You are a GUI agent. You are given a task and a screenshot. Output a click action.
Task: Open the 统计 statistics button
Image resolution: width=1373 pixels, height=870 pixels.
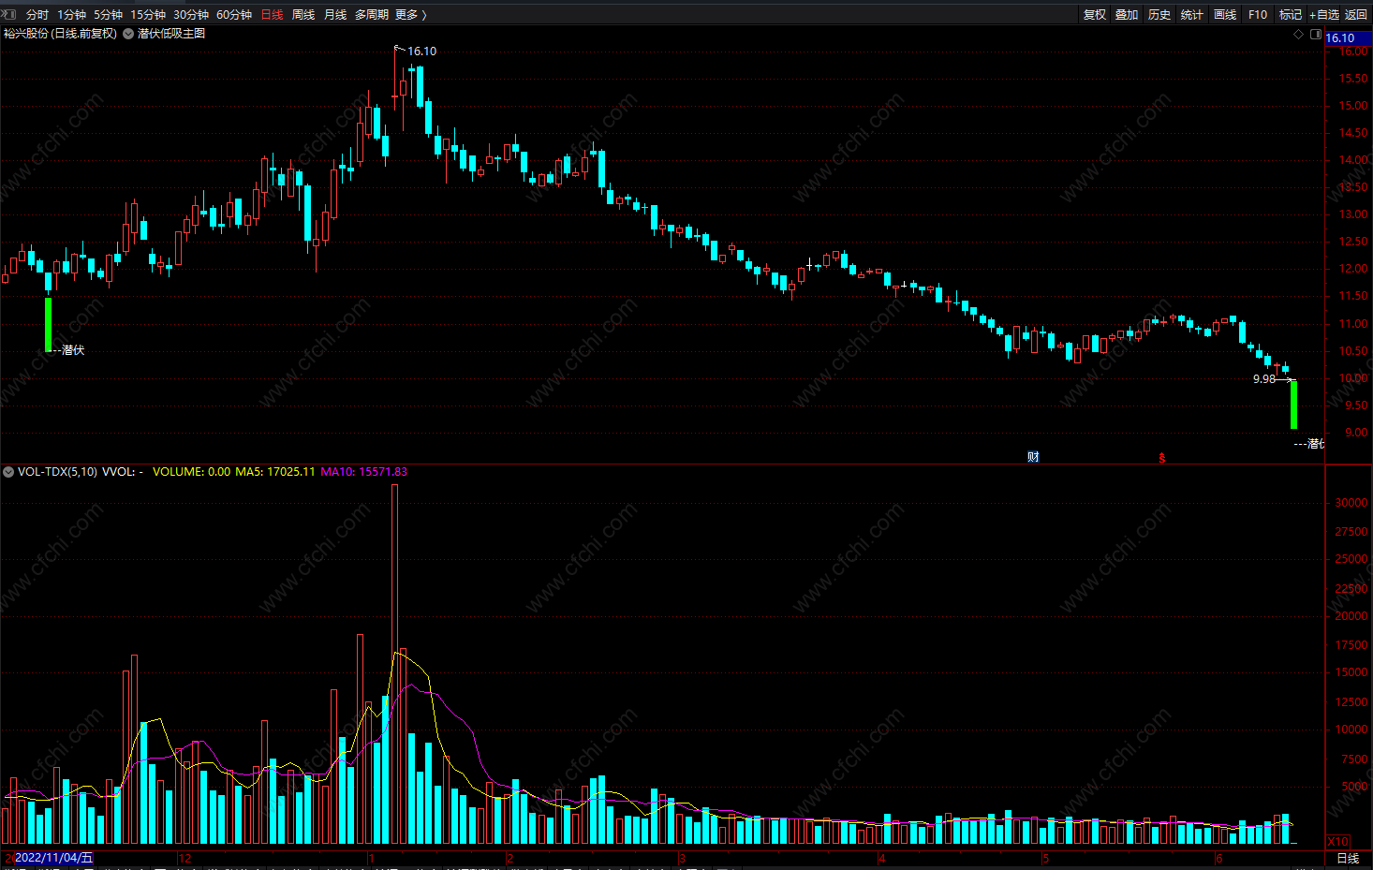(1192, 14)
